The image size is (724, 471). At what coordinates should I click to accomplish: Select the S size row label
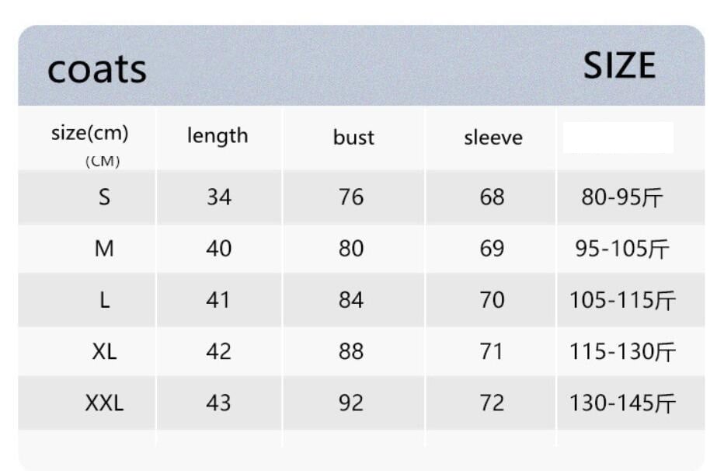pyautogui.click(x=104, y=197)
